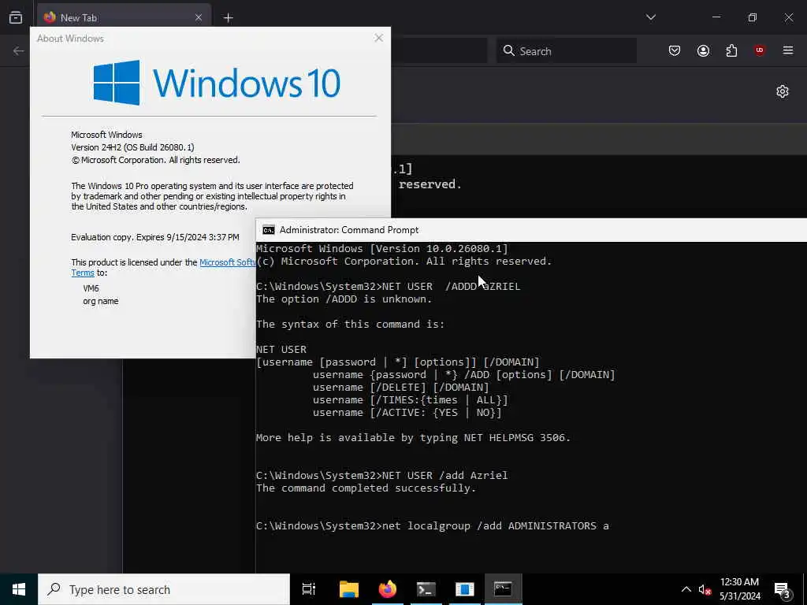Click 'Microsoft Windows [Version 10.0.26080.1]' line
This screenshot has width=807, height=605.
tap(382, 248)
